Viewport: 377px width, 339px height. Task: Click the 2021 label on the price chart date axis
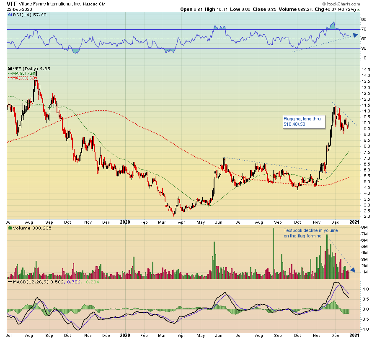[x=354, y=222]
